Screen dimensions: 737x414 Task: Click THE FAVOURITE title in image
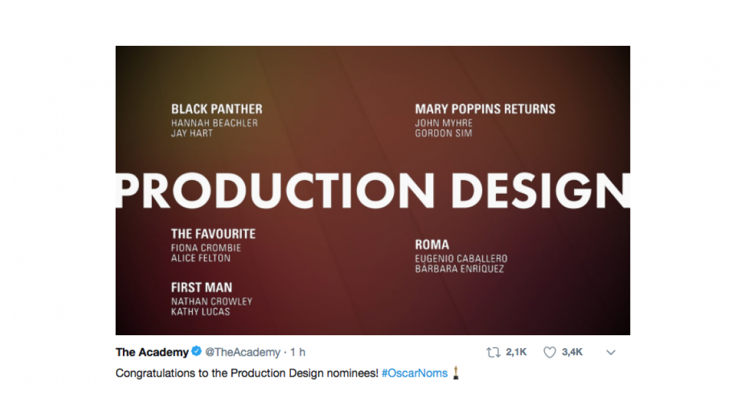point(213,234)
